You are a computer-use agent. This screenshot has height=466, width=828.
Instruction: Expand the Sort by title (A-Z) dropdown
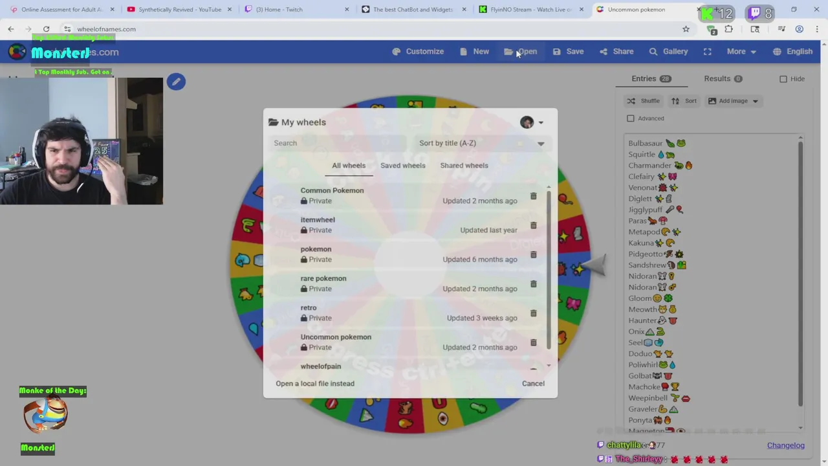tap(482, 143)
